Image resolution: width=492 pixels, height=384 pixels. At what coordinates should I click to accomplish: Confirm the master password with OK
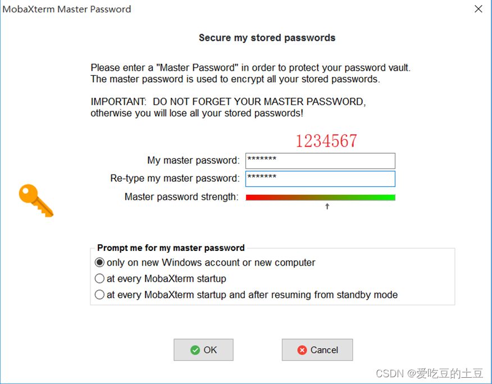203,350
